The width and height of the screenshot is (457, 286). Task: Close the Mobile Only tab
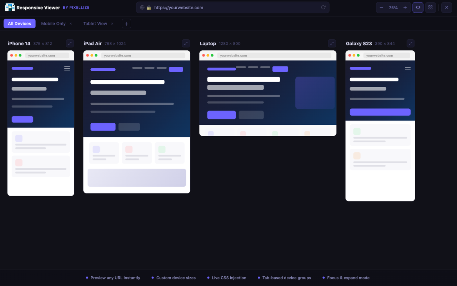(71, 23)
